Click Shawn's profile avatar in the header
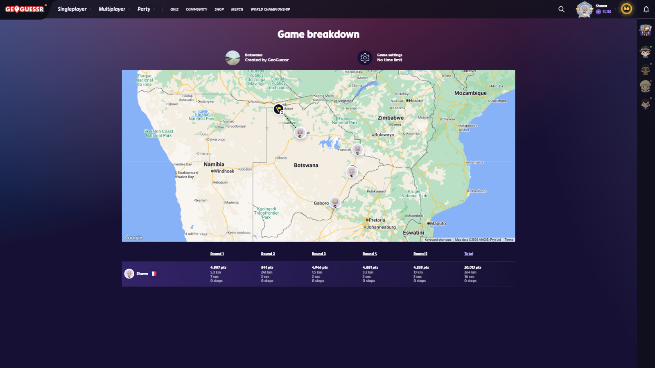Viewport: 655px width, 368px height. click(x=584, y=9)
